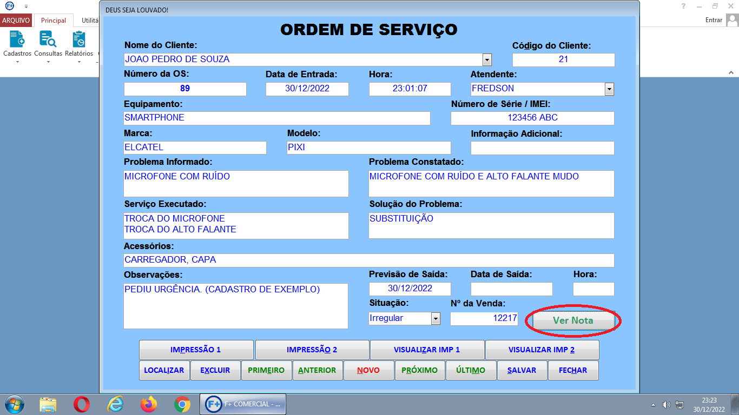Click the Problema Constatado text box
This screenshot has width=739, height=415.
click(x=492, y=184)
